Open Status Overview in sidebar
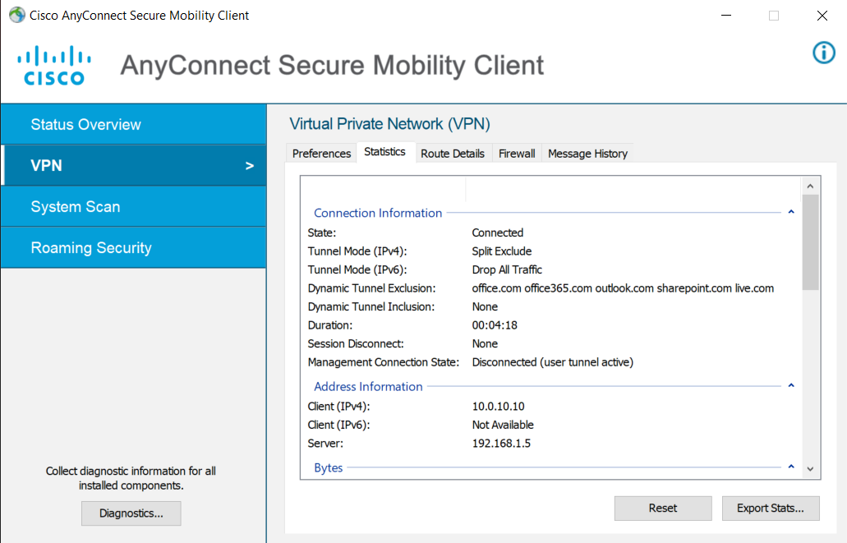Screen dimensions: 847x543 pyautogui.click(x=133, y=124)
